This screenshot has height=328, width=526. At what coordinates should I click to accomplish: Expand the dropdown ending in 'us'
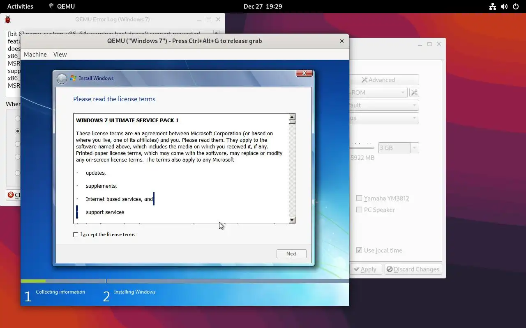pyautogui.click(x=384, y=118)
